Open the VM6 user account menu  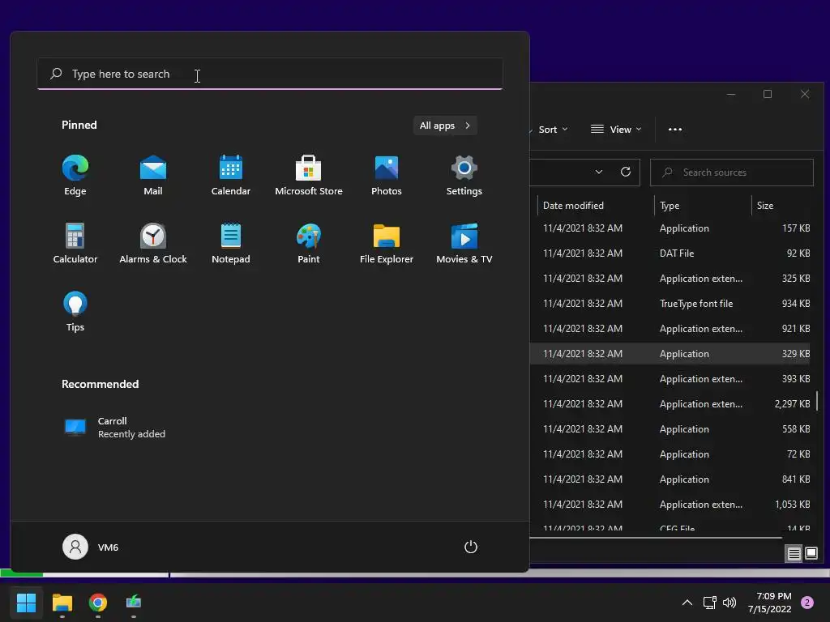91,547
